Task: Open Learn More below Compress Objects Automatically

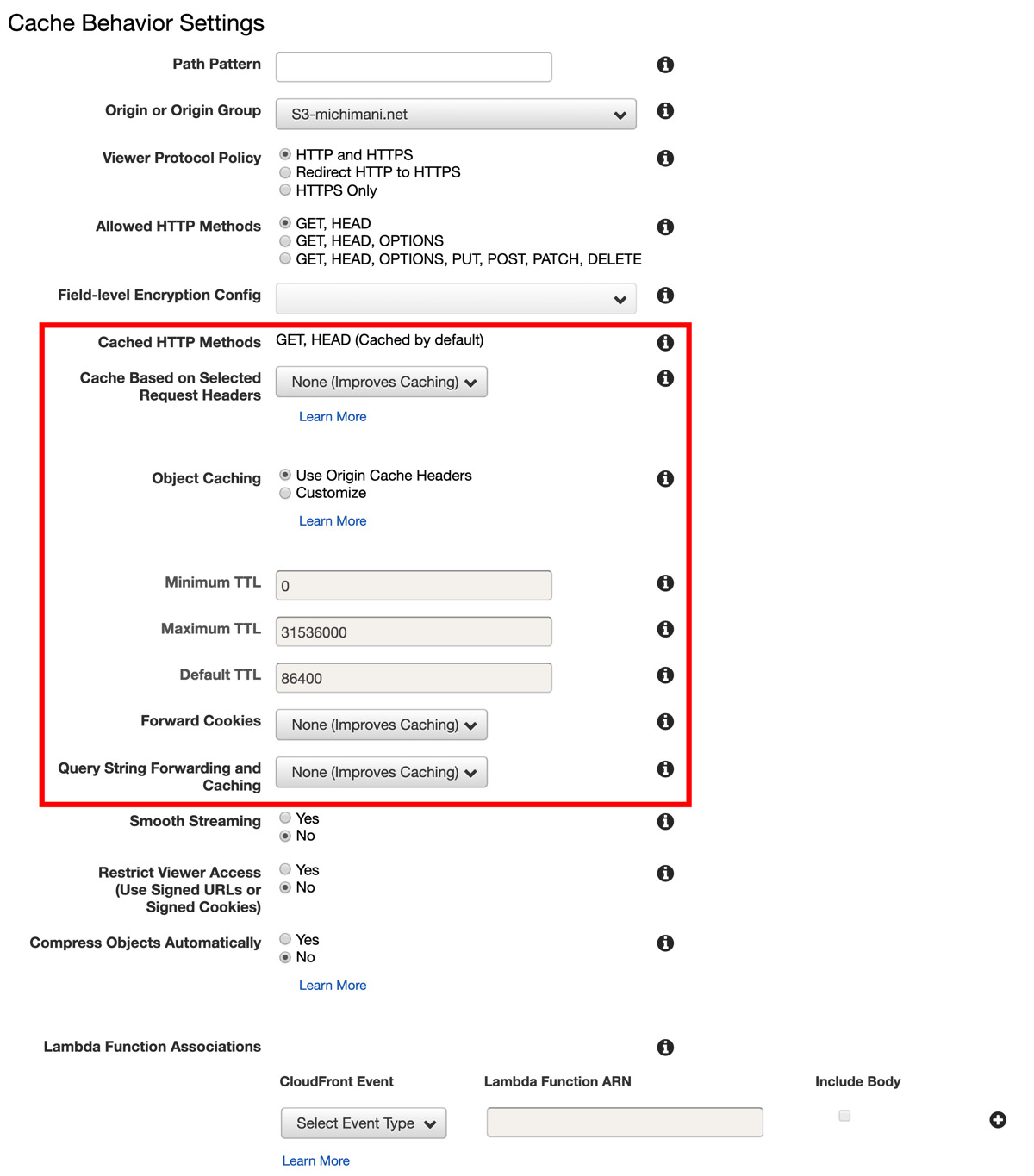Action: [333, 985]
